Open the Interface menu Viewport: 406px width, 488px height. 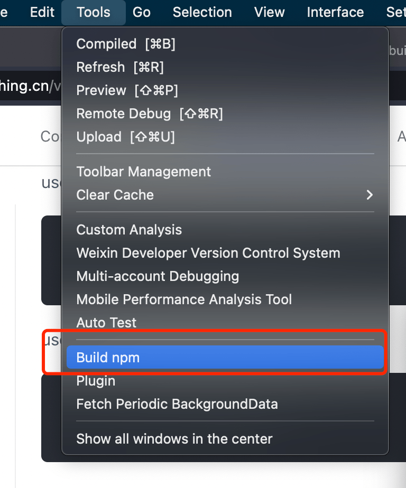tap(335, 12)
